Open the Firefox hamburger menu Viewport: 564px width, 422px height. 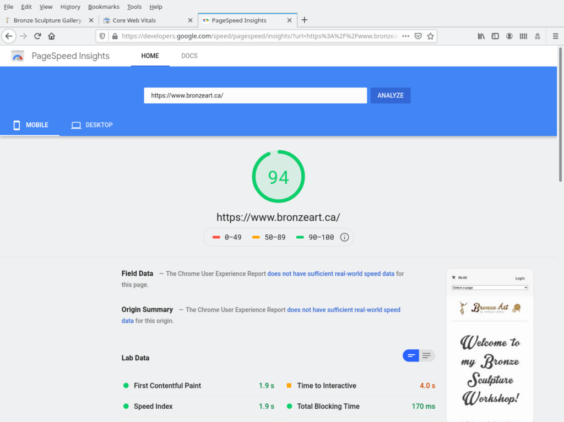555,36
